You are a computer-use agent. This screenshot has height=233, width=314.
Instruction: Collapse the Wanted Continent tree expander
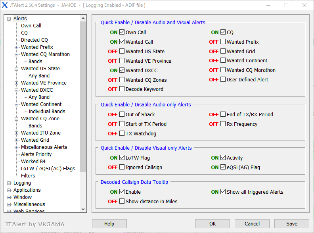pos(16,104)
